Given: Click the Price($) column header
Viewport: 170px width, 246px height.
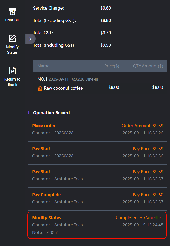Looking at the screenshot, I should click(x=112, y=66).
